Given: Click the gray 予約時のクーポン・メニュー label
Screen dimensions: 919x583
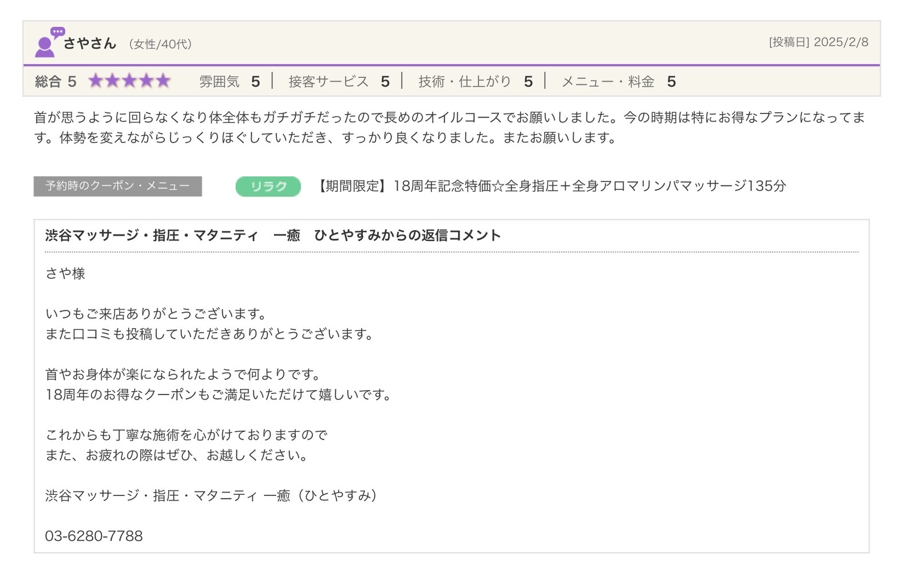Looking at the screenshot, I should [118, 186].
